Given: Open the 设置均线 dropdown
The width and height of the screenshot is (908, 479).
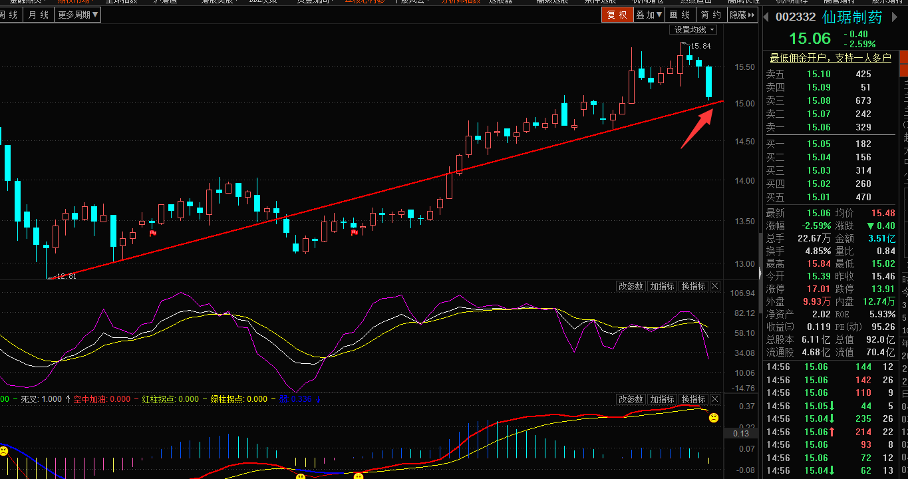Looking at the screenshot, I should click(694, 30).
